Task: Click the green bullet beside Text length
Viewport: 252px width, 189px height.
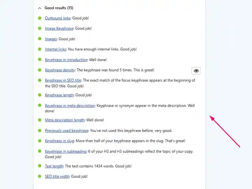Action: pos(40,166)
